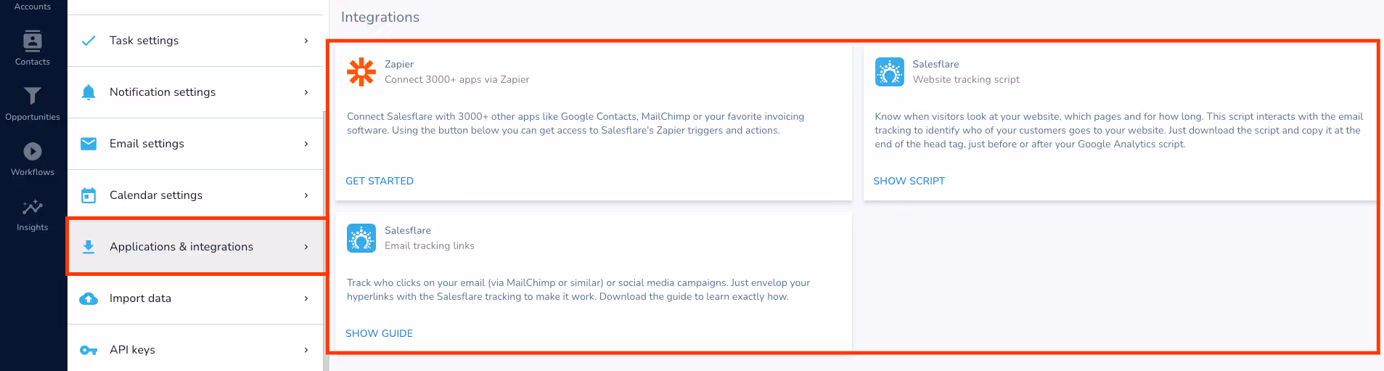Expand Applications & integrations chevron
The height and width of the screenshot is (371, 1384).
[306, 247]
